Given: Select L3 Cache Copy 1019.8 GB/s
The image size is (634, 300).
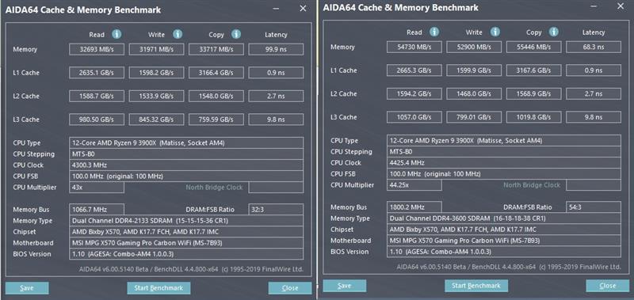Looking at the screenshot, I should (x=534, y=117).
